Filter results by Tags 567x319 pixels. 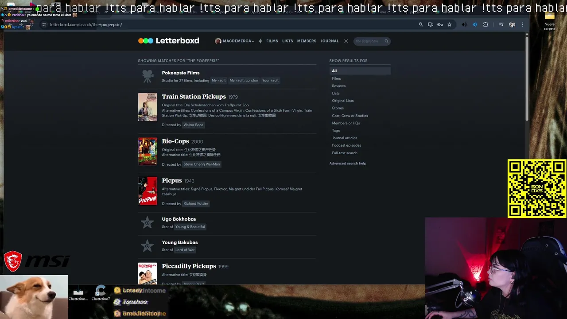pos(336,130)
